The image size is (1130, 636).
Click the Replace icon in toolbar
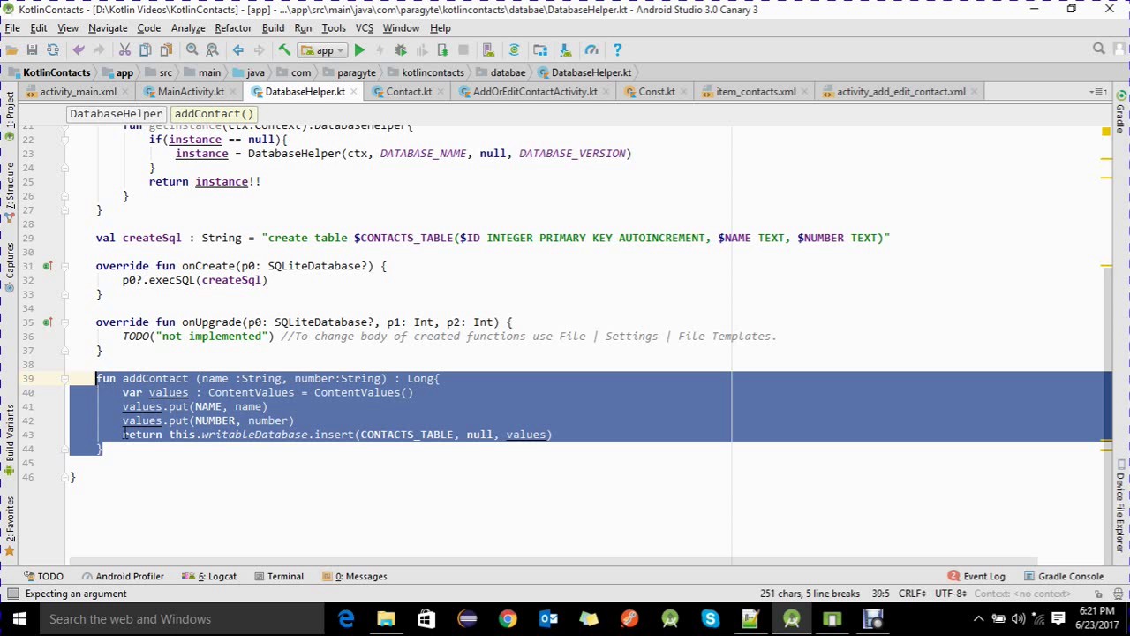point(212,50)
